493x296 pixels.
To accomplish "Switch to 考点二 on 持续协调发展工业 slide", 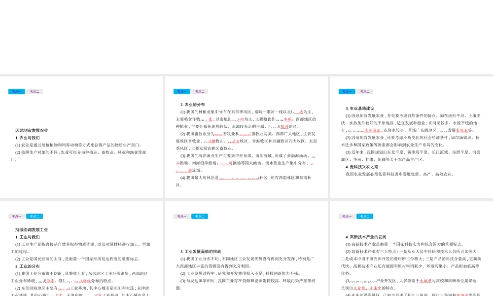I will coord(35,217).
